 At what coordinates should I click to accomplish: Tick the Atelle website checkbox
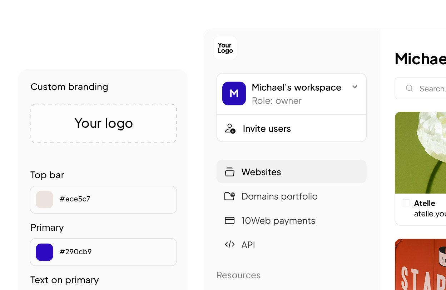(406, 203)
